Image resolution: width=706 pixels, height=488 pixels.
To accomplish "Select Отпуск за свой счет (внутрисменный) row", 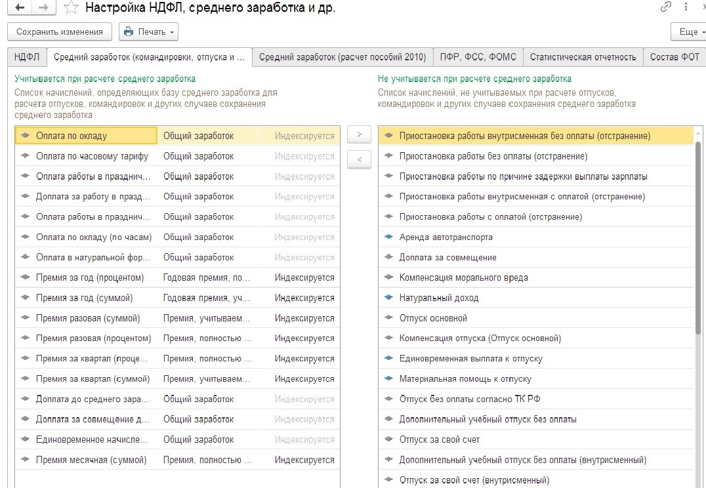I will coord(536,480).
